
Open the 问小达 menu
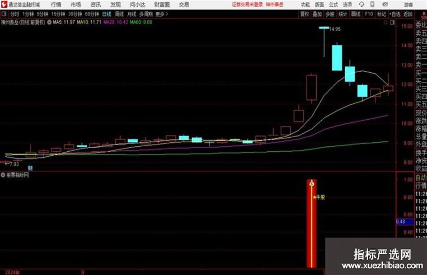[x=137, y=5]
